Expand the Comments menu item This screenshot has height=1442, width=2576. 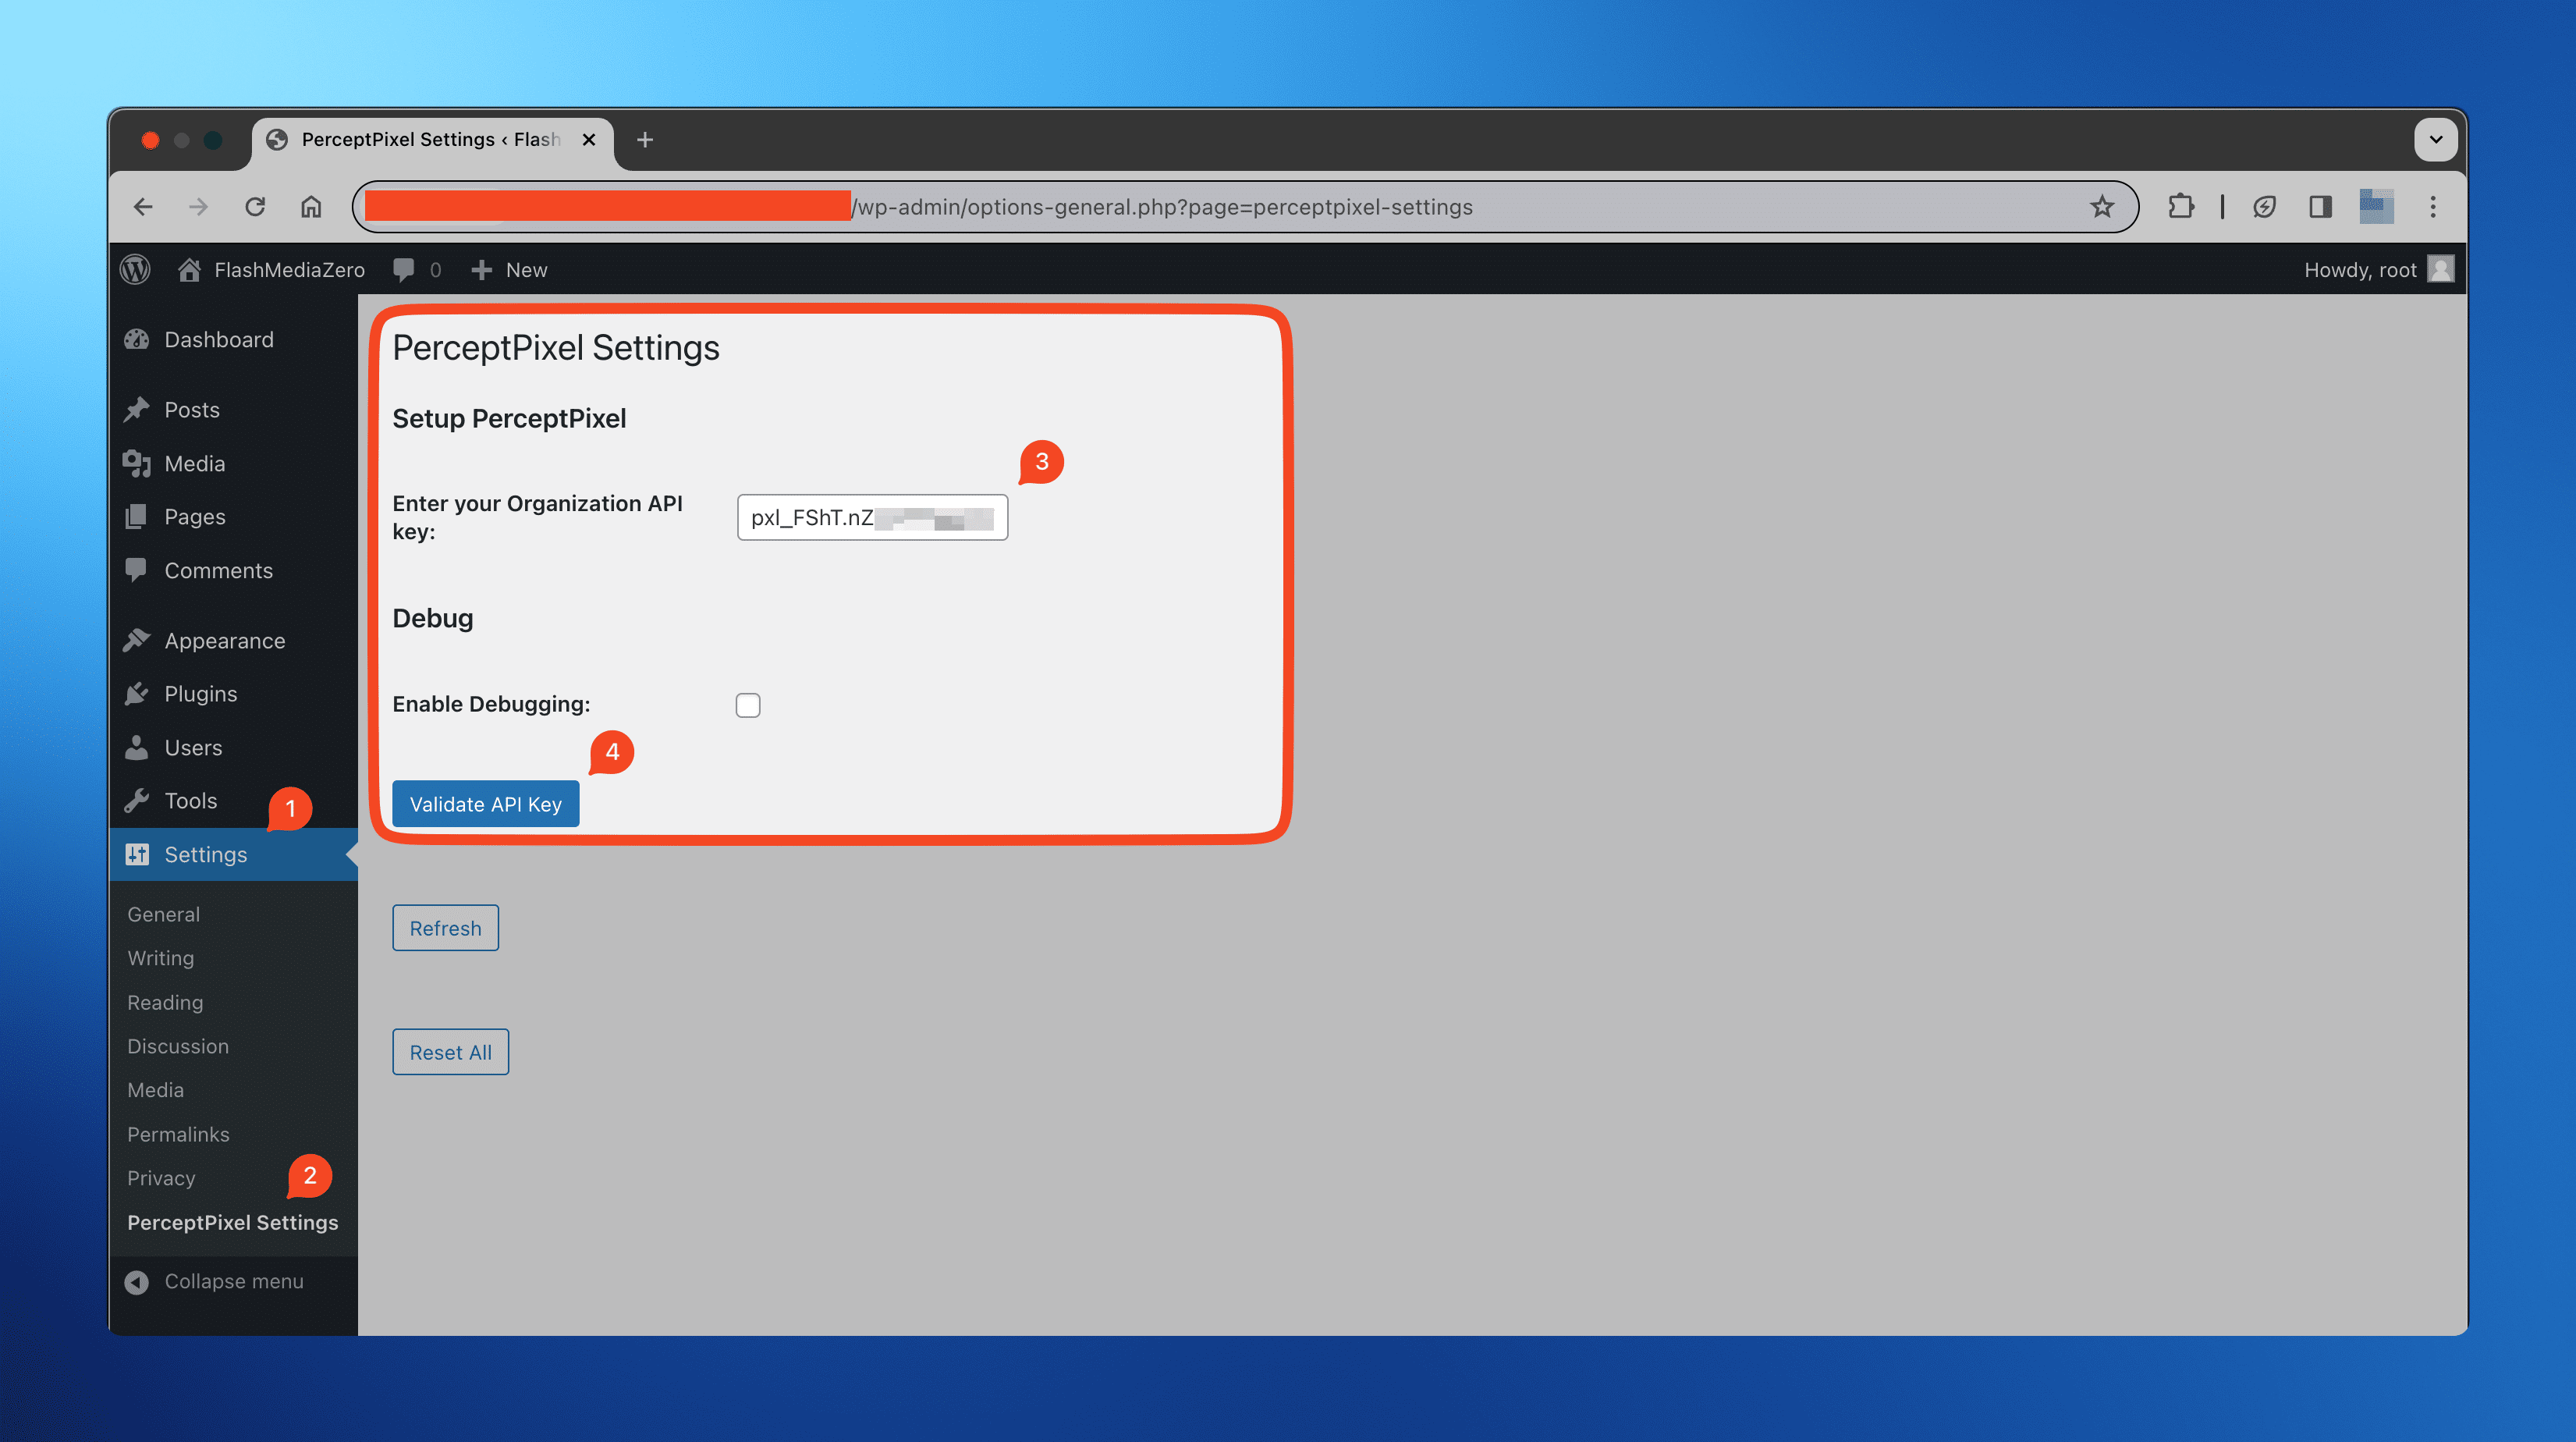point(218,570)
